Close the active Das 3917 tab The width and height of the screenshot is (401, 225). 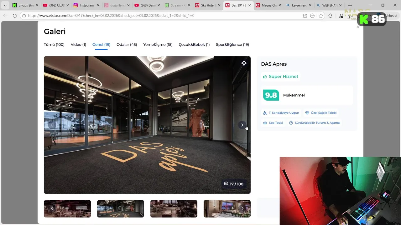tap(249, 5)
